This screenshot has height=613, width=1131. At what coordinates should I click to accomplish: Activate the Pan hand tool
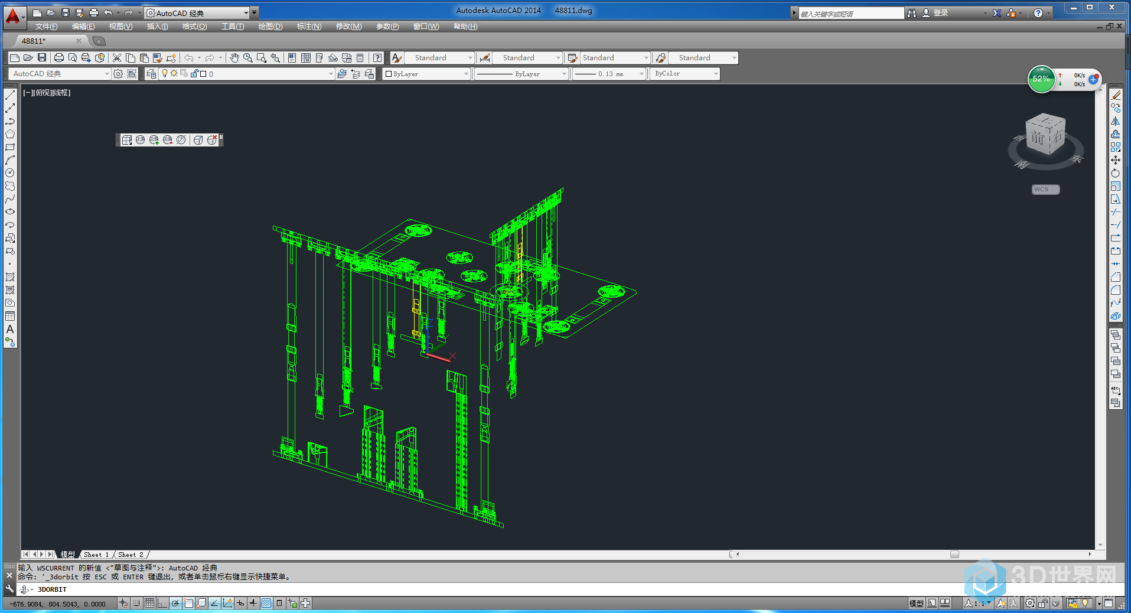pyautogui.click(x=234, y=58)
